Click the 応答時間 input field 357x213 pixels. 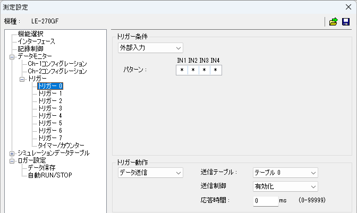(266, 201)
